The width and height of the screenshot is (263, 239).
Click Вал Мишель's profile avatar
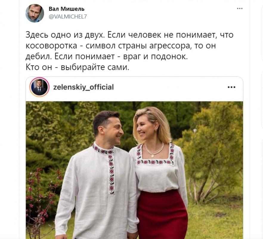pos(35,13)
